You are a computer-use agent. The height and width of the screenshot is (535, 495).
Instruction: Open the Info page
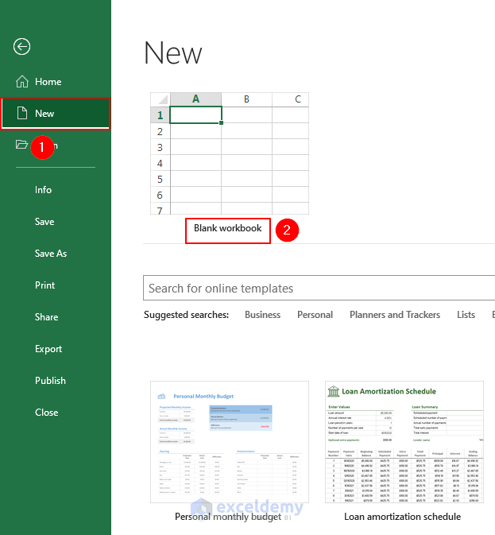point(43,190)
